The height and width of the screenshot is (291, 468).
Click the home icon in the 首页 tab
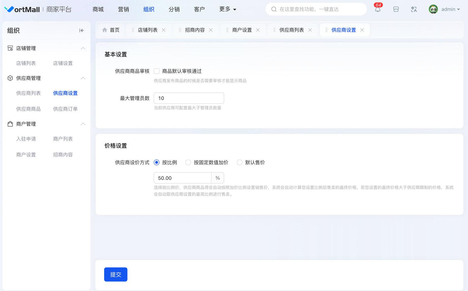pyautogui.click(x=105, y=30)
